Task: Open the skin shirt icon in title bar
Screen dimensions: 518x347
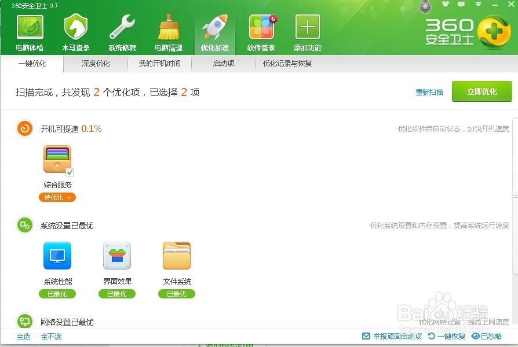Action: (446, 4)
